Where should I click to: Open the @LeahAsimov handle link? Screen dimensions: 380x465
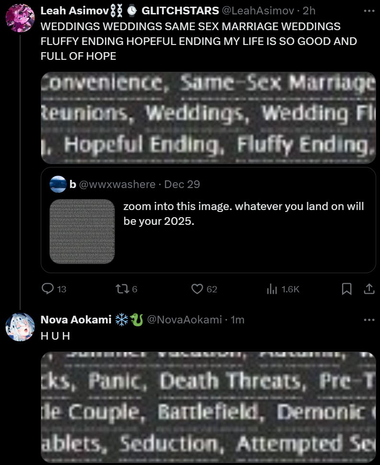[258, 11]
